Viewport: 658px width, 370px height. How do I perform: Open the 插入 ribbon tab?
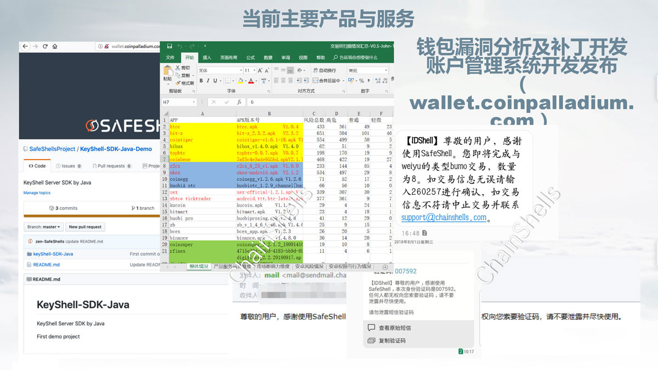207,58
